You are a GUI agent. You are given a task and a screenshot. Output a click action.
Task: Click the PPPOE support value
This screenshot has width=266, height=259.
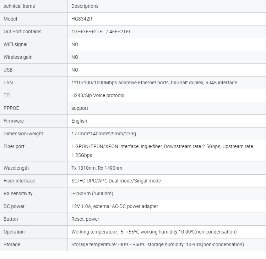click(x=80, y=108)
